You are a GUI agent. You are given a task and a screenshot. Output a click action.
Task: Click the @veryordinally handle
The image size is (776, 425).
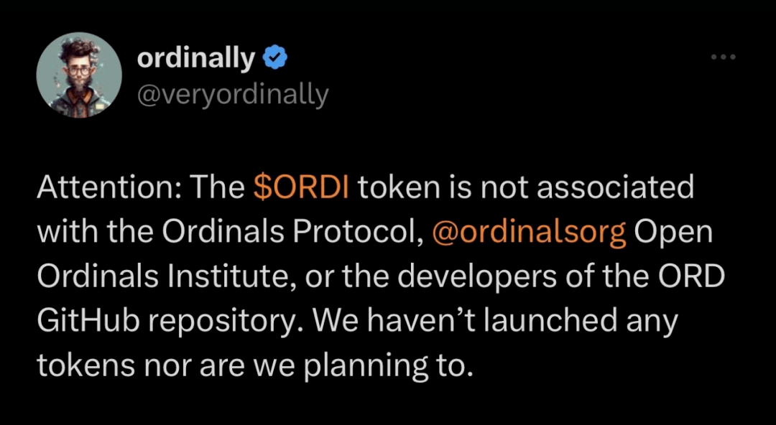coord(232,95)
